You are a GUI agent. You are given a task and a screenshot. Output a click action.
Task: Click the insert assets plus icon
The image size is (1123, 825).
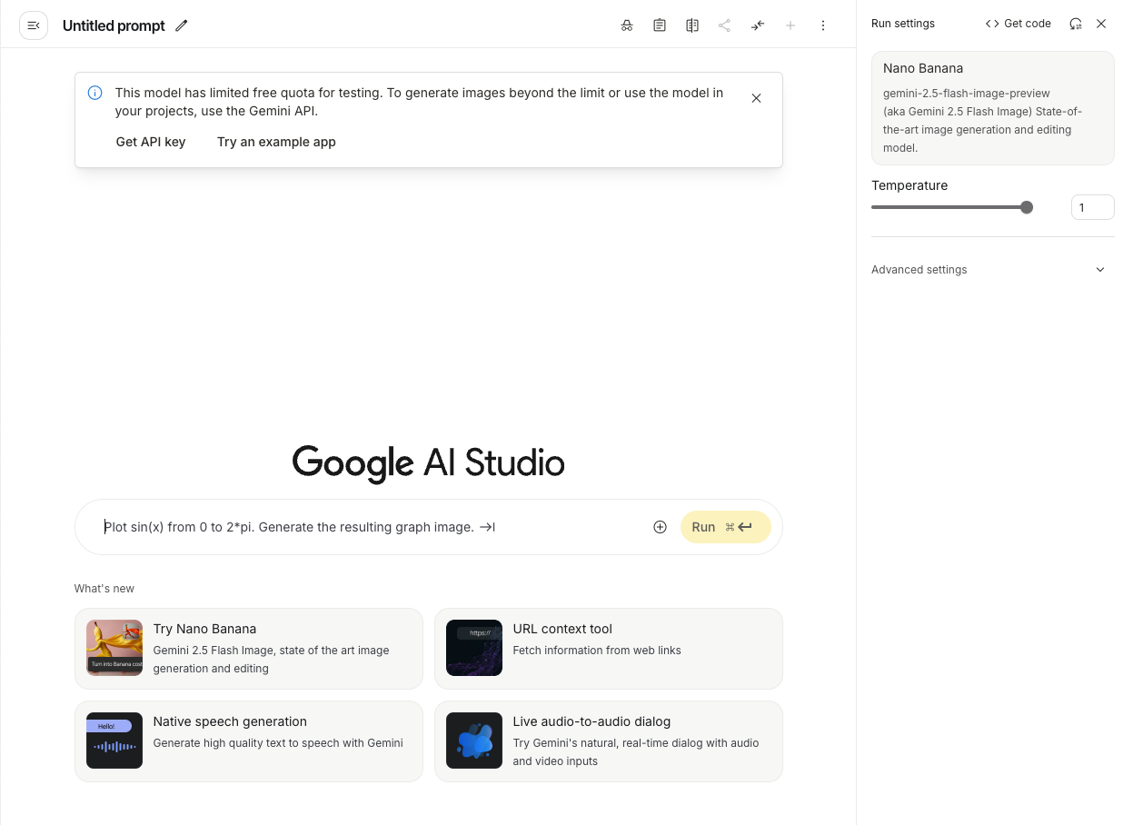click(x=661, y=527)
